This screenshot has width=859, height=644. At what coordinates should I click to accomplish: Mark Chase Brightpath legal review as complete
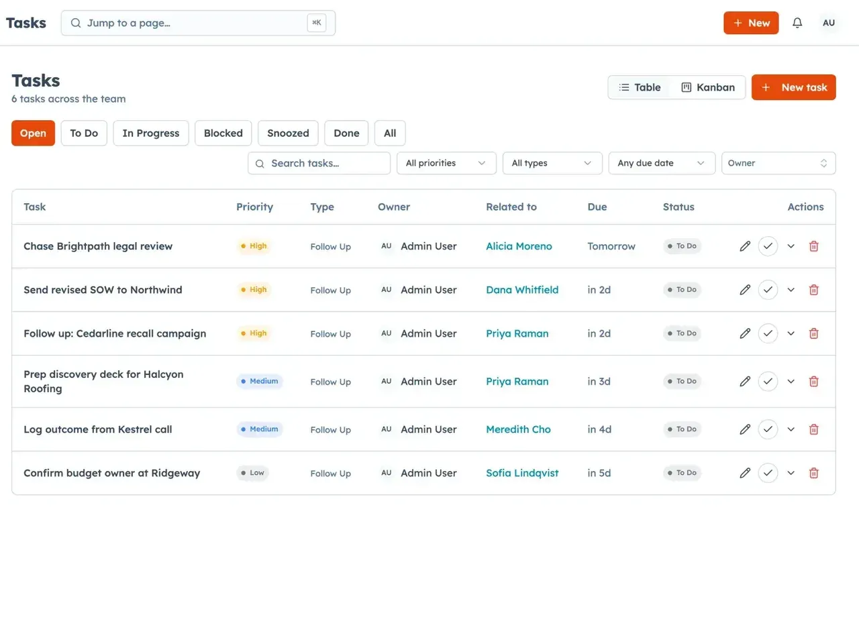point(768,246)
